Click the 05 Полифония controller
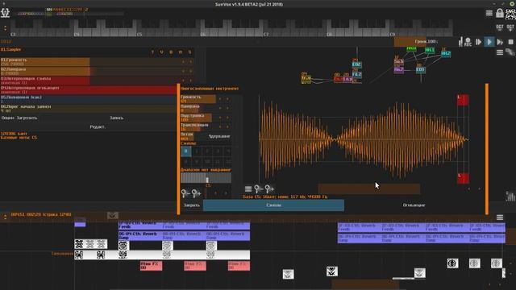Image resolution: width=516 pixels, height=290 pixels. pos(88,99)
